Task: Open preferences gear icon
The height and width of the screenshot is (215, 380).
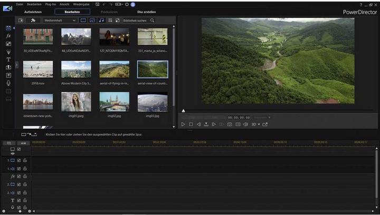Action: coord(127,4)
